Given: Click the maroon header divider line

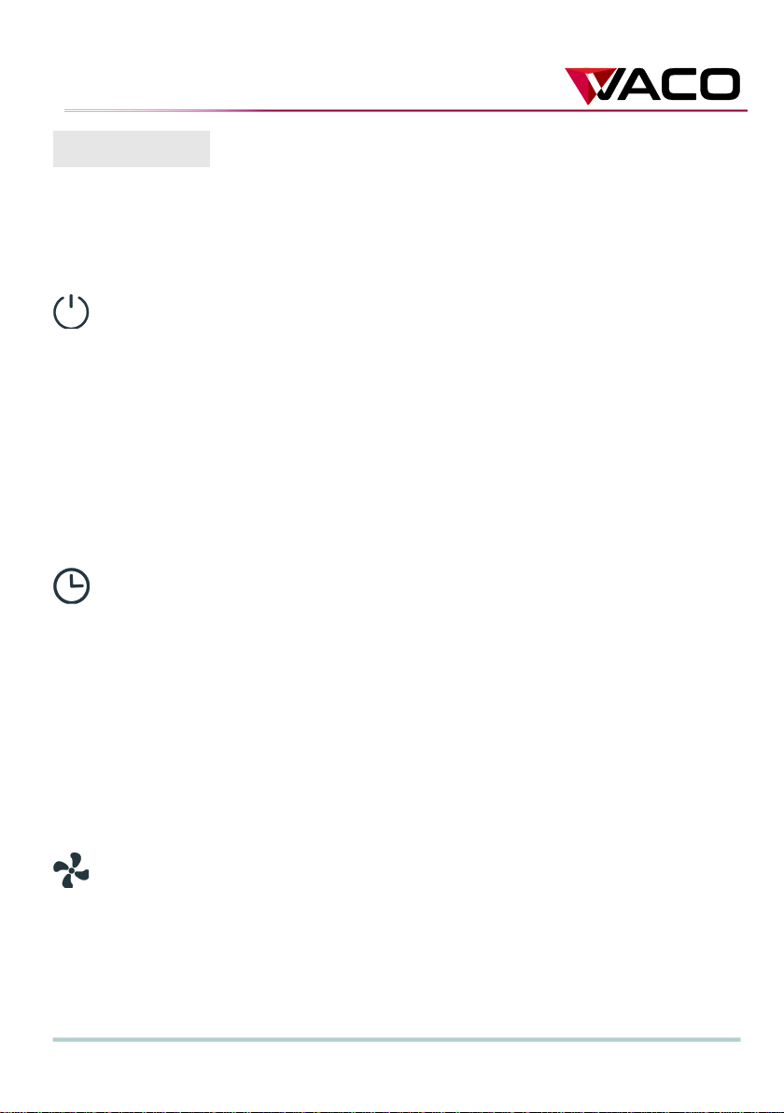Looking at the screenshot, I should [406, 111].
